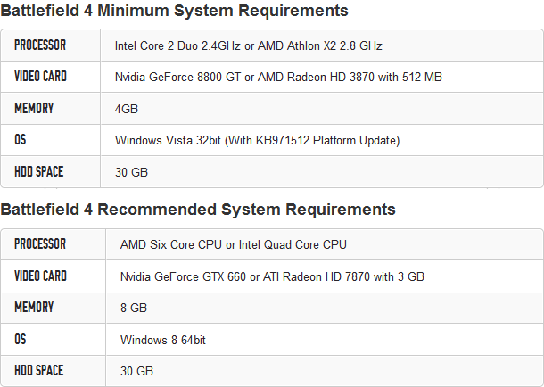Click the PROCESSOR label in the minimum table
Viewport: 544px width, 387px height.
click(40, 45)
